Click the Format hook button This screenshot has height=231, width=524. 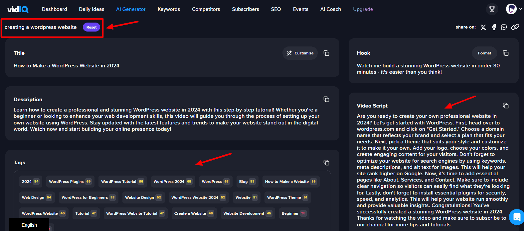pos(484,53)
